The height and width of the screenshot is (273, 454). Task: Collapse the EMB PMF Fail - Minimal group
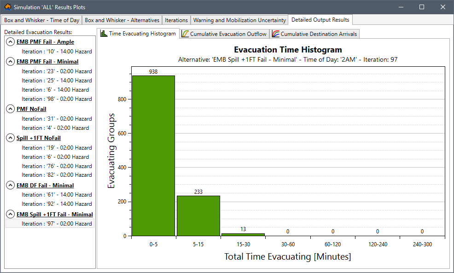point(10,61)
